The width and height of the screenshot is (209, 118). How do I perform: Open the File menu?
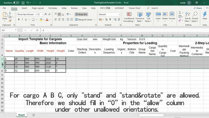(4, 8)
